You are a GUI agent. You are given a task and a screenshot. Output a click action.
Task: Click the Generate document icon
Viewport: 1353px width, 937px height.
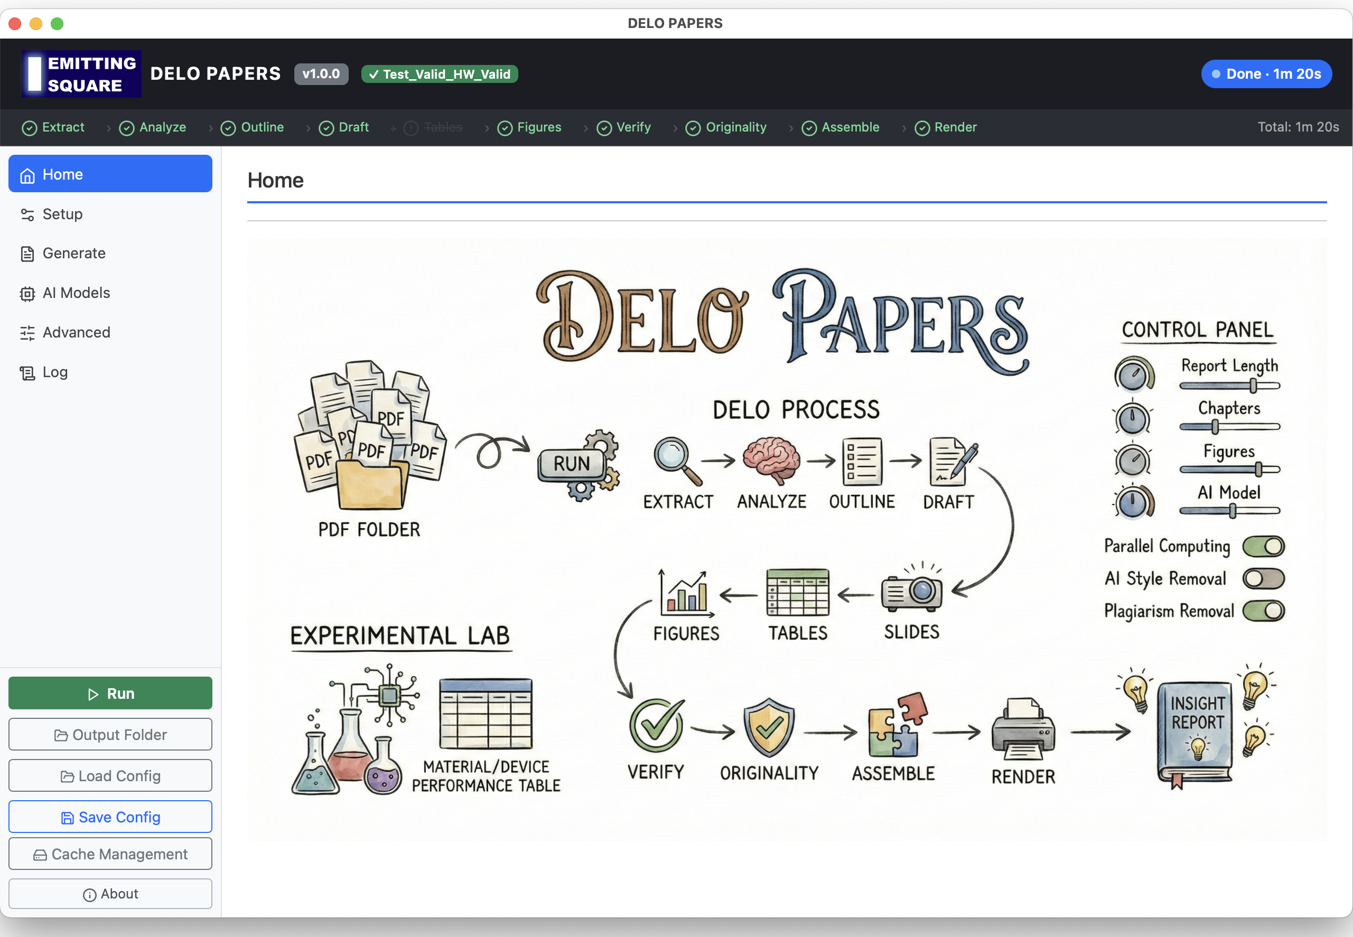(27, 253)
